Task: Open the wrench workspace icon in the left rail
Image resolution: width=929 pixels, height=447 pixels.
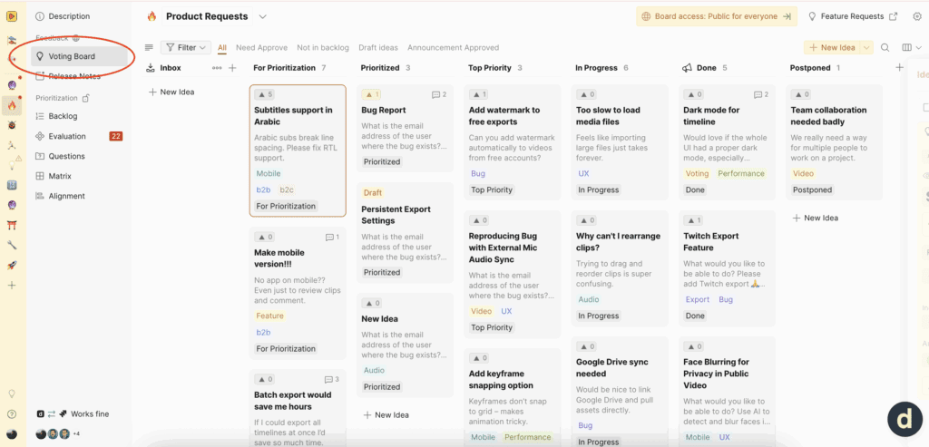Action: point(12,245)
